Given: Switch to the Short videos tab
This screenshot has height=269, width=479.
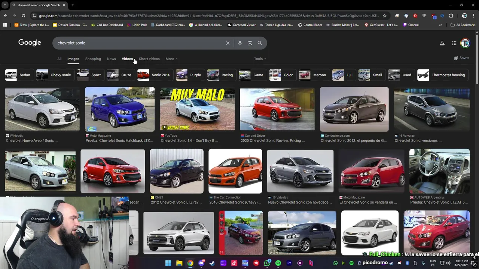Looking at the screenshot, I should click(x=149, y=59).
